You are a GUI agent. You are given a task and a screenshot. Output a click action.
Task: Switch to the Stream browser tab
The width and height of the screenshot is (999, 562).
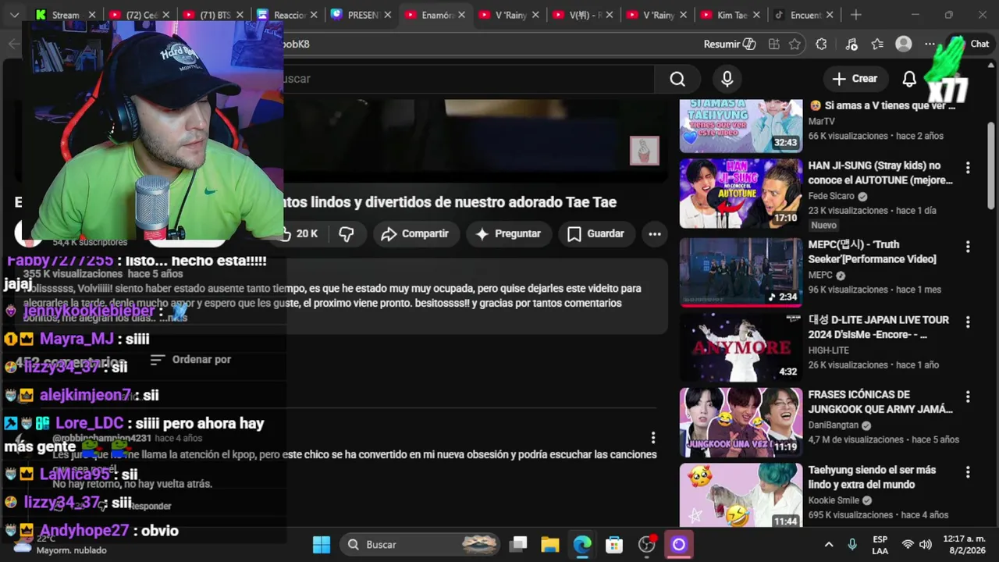coord(66,15)
